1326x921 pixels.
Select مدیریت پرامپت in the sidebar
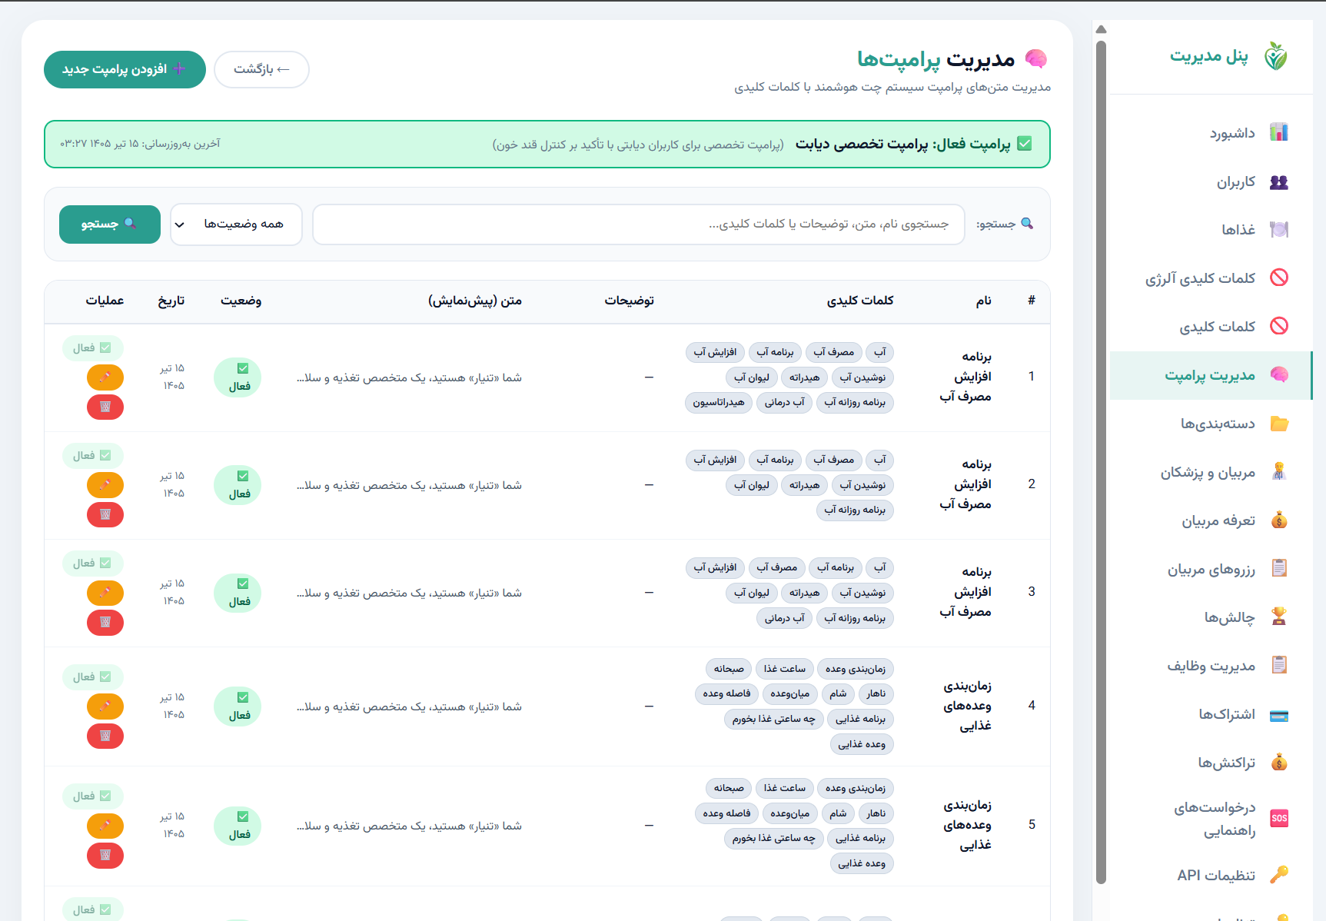[1211, 375]
